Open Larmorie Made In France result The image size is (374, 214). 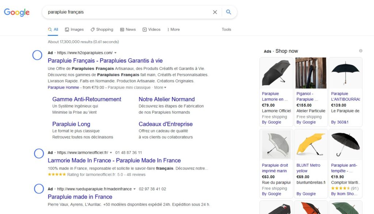point(114,160)
